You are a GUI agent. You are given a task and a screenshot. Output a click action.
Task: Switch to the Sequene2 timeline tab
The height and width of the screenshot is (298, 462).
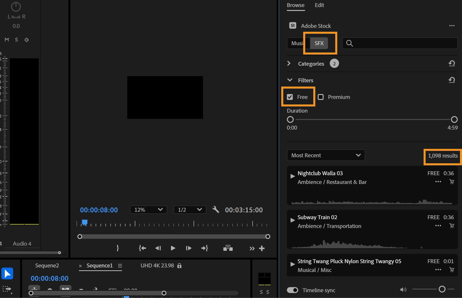click(47, 265)
